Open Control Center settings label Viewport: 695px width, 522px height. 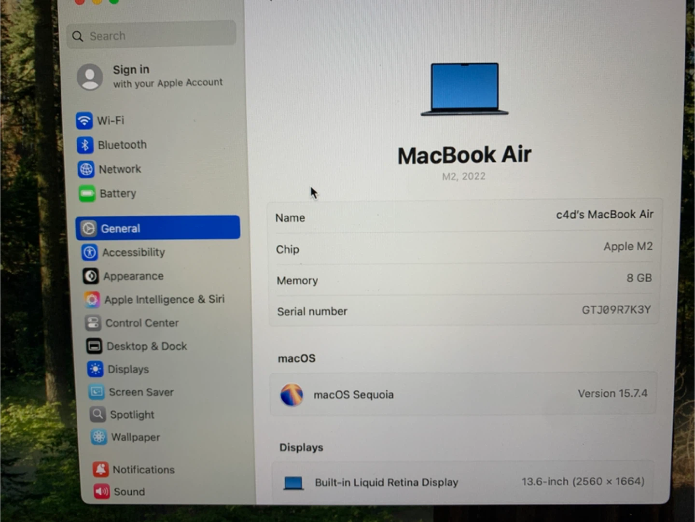click(x=142, y=323)
